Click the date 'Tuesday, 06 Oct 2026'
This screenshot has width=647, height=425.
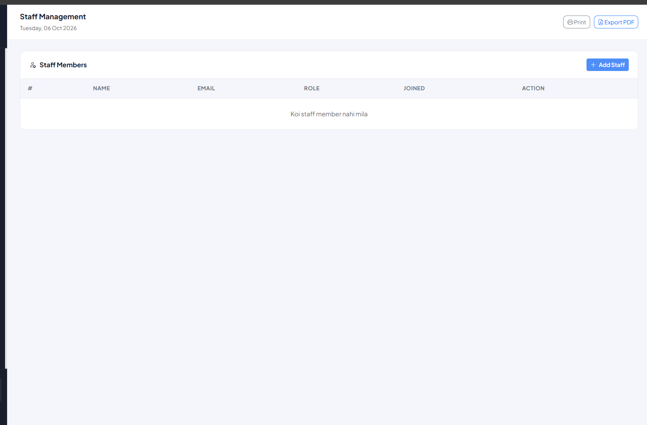click(x=48, y=28)
